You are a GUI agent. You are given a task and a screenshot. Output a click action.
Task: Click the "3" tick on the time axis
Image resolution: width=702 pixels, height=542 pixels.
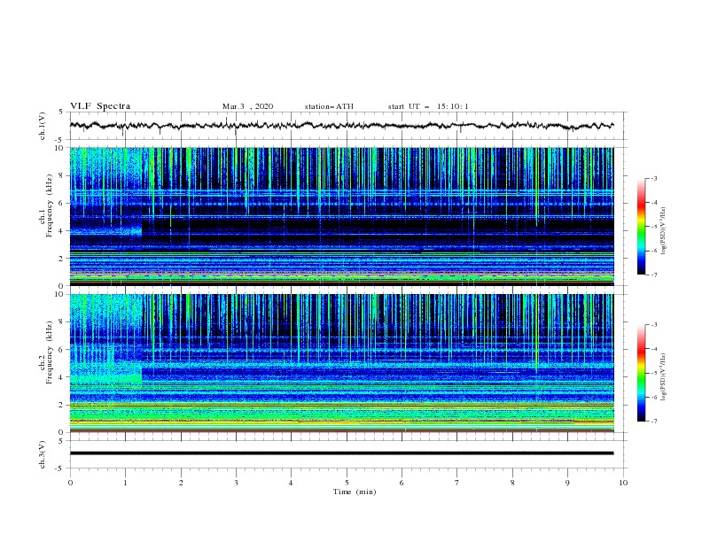[236, 483]
